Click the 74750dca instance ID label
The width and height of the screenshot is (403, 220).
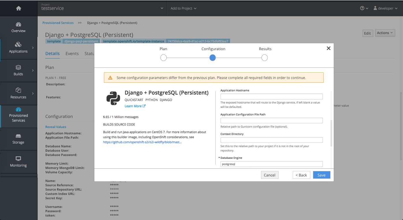198,41
